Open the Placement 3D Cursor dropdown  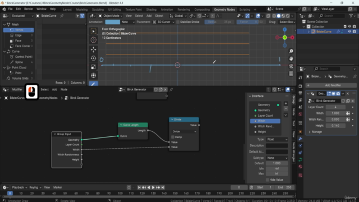(163, 22)
